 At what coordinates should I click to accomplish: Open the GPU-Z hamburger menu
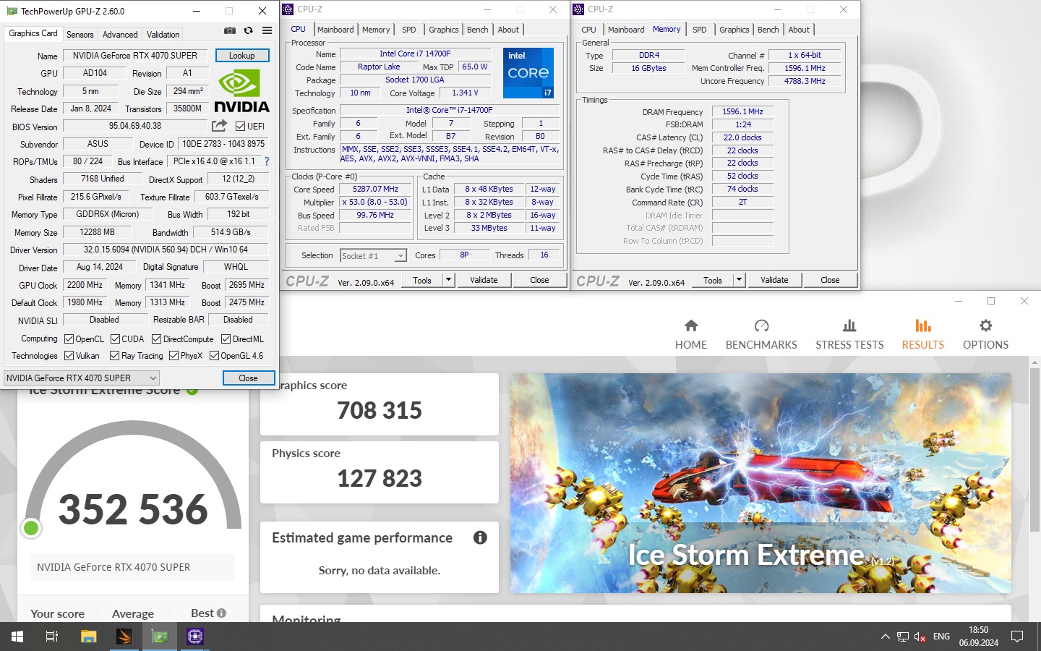267,30
